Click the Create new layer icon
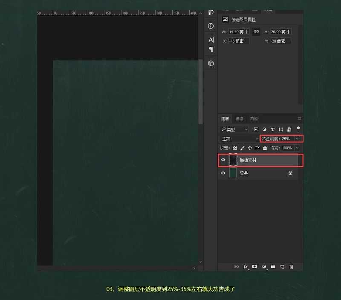Screen dimensions: 341x300 click(x=282, y=267)
